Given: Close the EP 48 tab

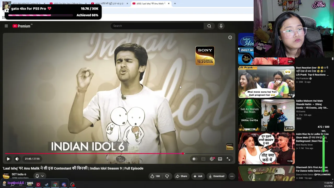Looking at the screenshot, I should point(127,4).
